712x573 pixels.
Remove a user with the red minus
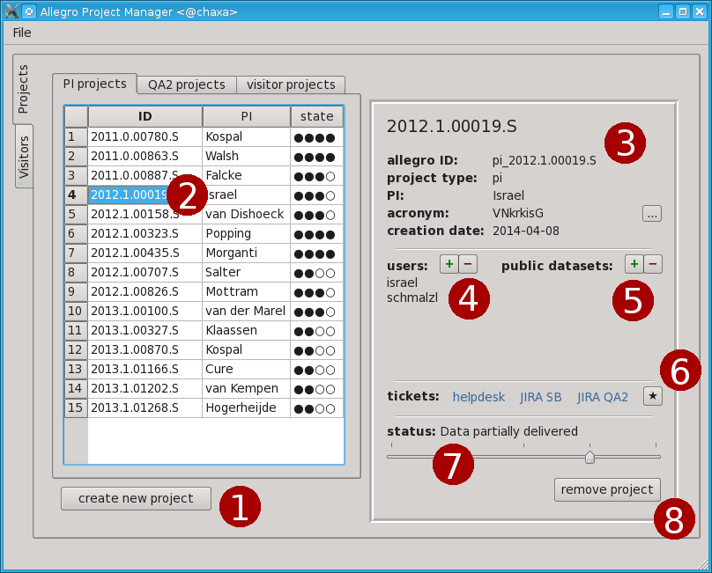(468, 264)
